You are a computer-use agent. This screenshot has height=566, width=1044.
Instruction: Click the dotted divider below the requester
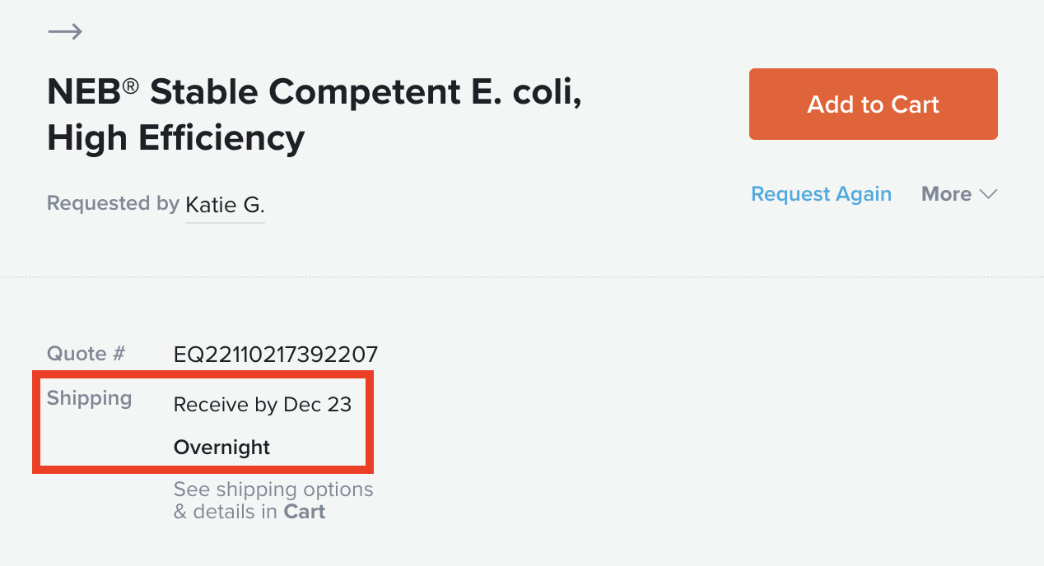(x=522, y=277)
